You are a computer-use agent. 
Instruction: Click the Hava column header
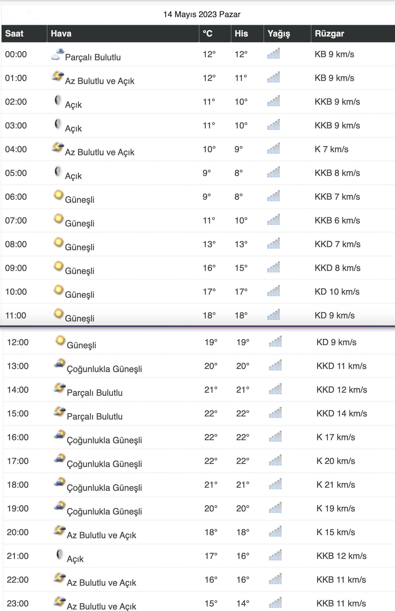coord(61,33)
